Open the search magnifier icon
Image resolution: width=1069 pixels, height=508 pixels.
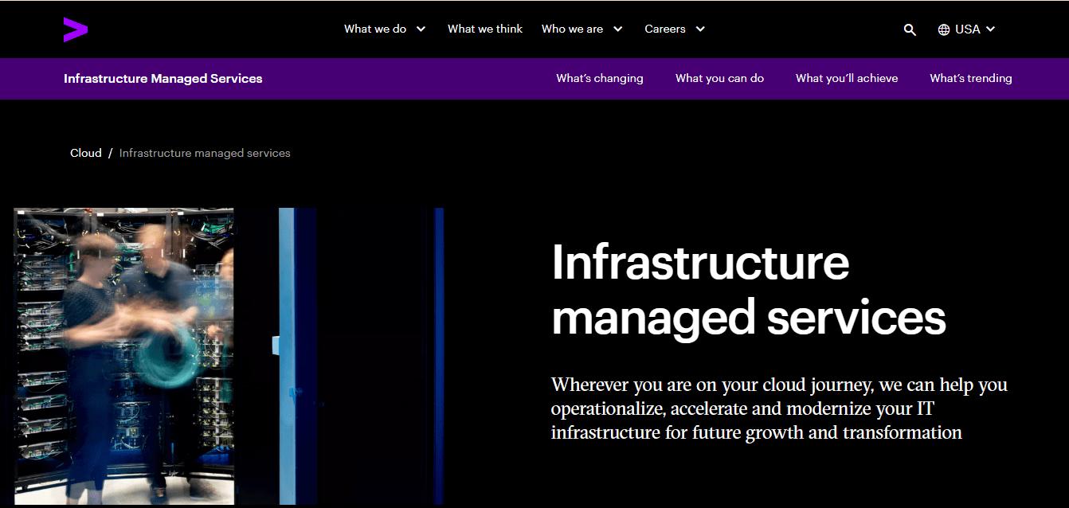click(x=910, y=29)
